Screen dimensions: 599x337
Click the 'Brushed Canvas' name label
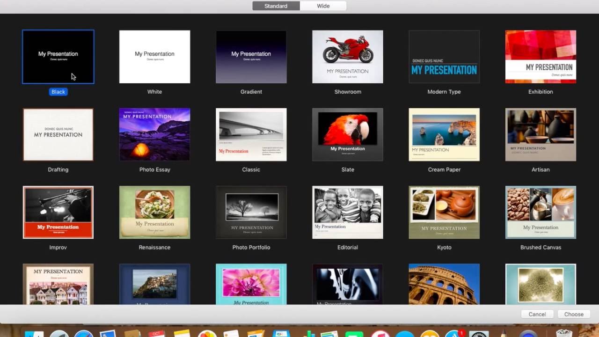pos(541,247)
